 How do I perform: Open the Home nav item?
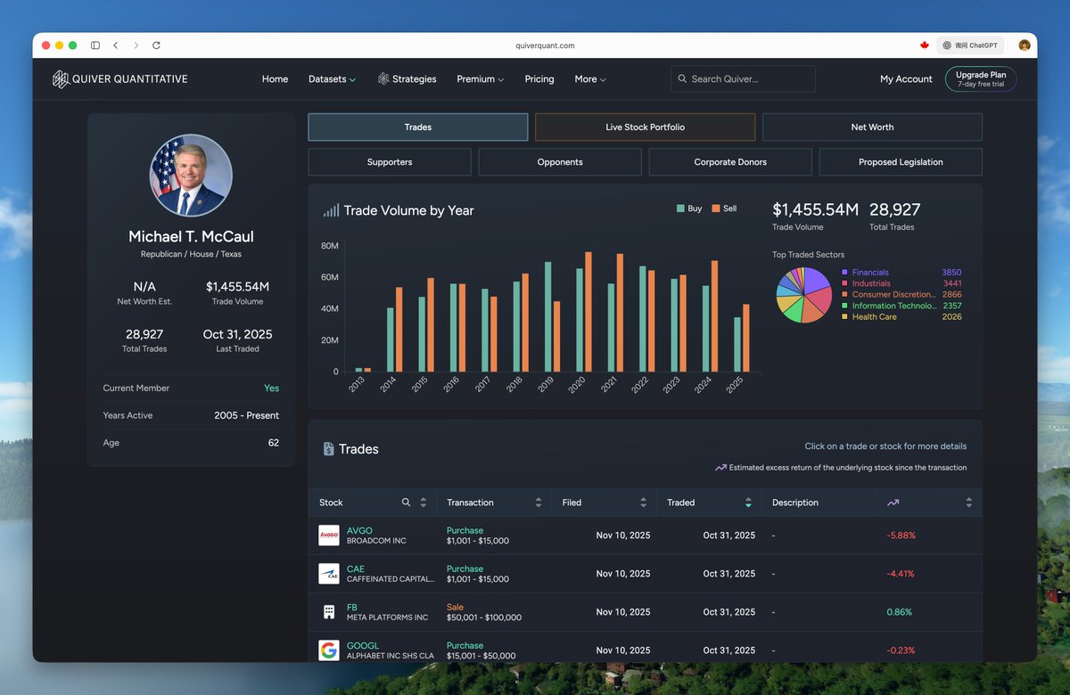[275, 79]
